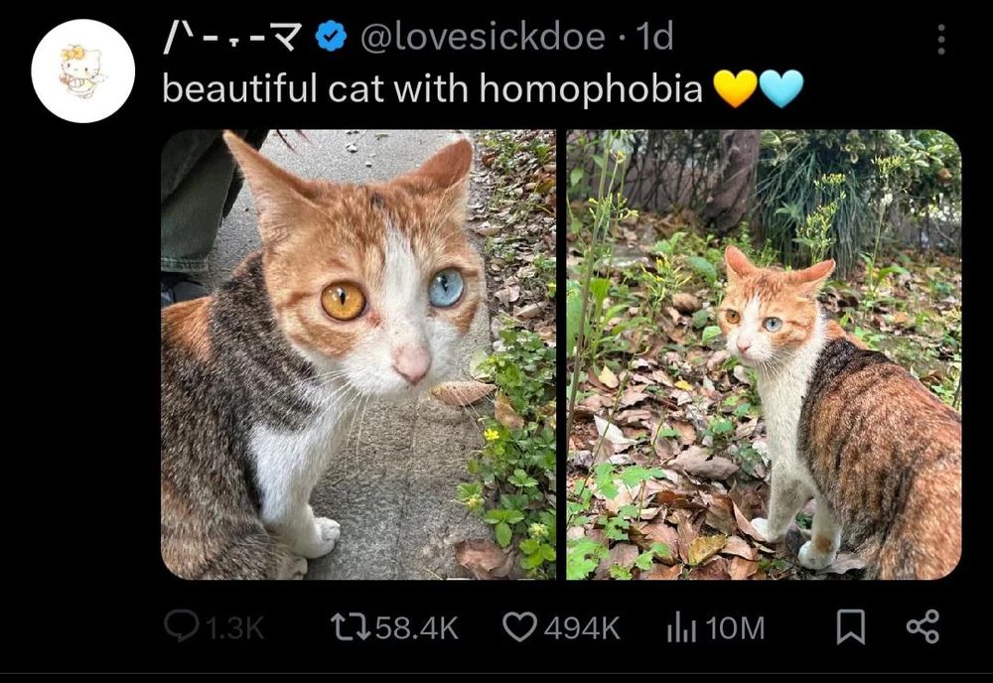
Task: Click the 10M views count
Action: click(735, 628)
